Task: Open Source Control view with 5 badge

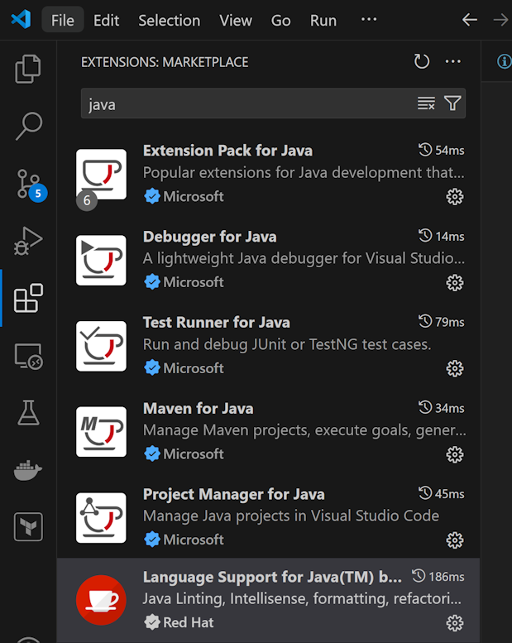Action: tap(31, 185)
